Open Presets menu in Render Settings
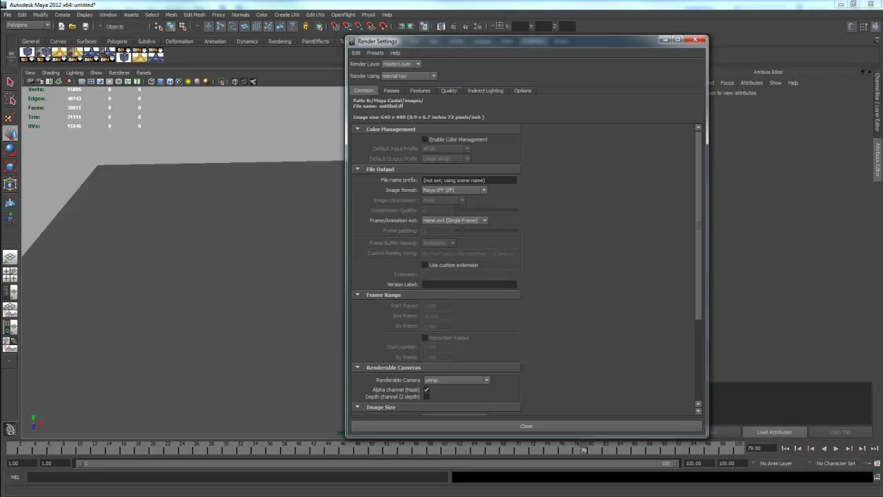The width and height of the screenshot is (883, 497). tap(375, 53)
